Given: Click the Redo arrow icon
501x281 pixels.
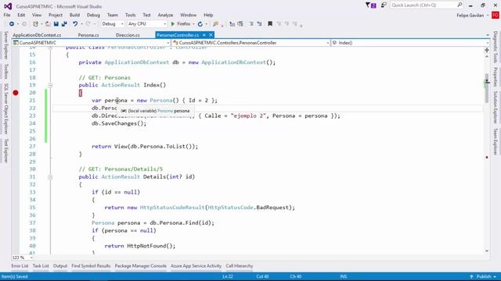Looking at the screenshot, I should pyautogui.click(x=88, y=24).
